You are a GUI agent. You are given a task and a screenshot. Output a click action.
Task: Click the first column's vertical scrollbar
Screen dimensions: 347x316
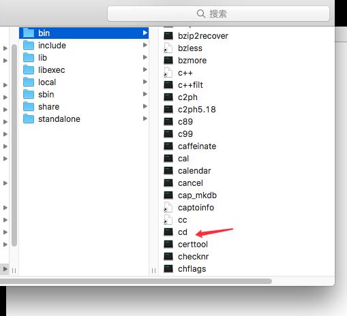coord(14,145)
